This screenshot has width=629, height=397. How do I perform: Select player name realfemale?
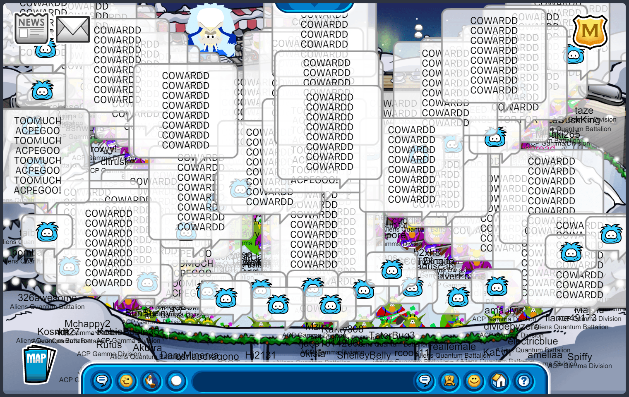click(x=453, y=347)
